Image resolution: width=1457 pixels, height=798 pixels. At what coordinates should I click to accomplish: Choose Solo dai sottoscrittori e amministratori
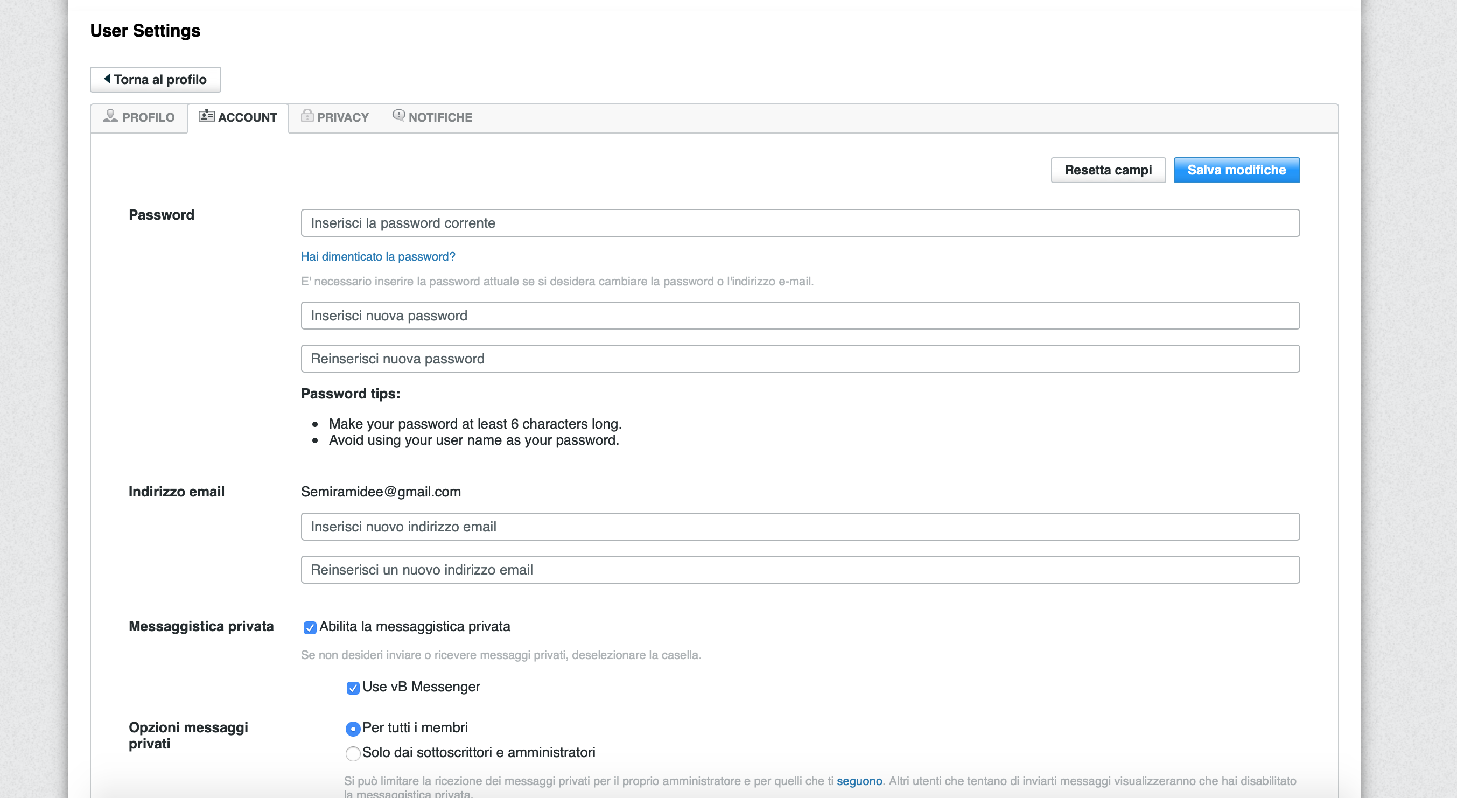(x=352, y=753)
